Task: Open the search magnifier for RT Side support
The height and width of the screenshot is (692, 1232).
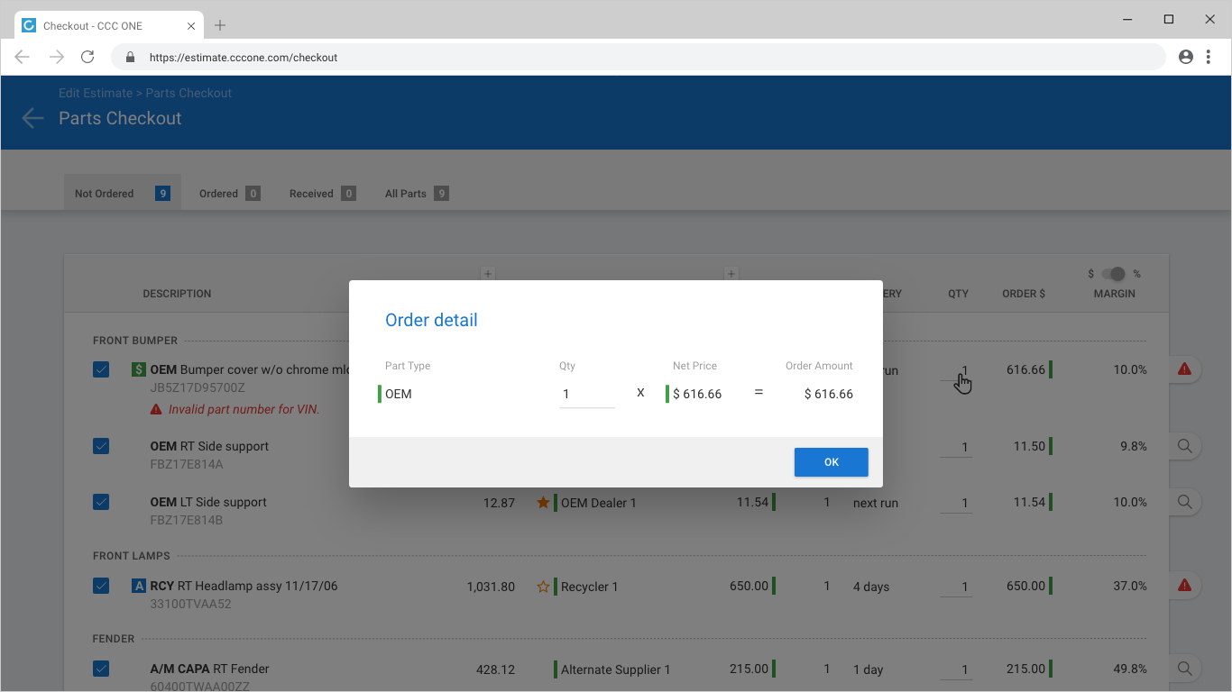Action: [1184, 446]
